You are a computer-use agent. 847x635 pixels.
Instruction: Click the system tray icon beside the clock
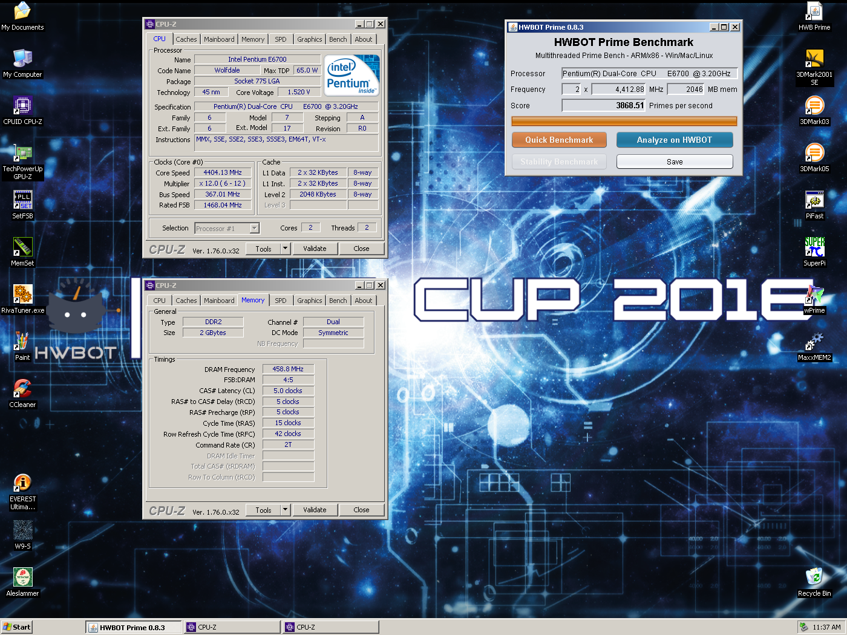(803, 627)
